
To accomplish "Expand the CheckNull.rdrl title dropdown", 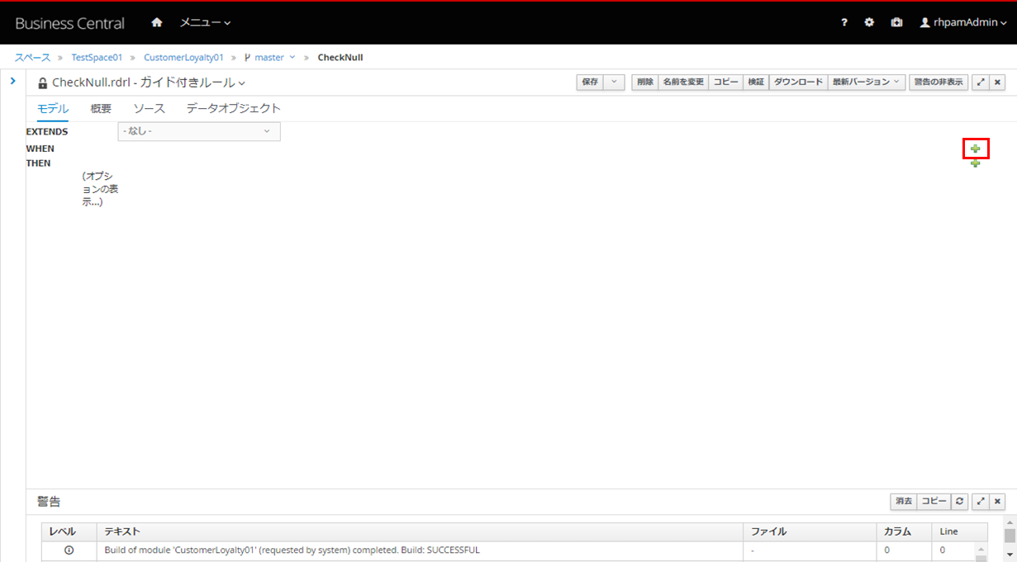I will pos(241,83).
